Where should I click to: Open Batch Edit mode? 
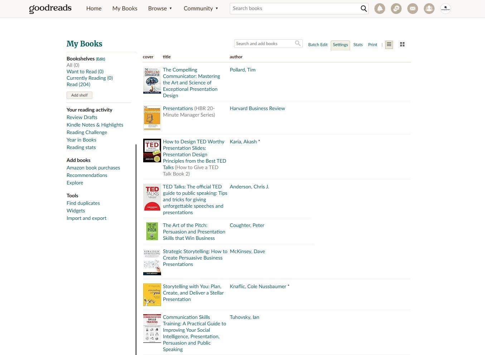point(317,45)
